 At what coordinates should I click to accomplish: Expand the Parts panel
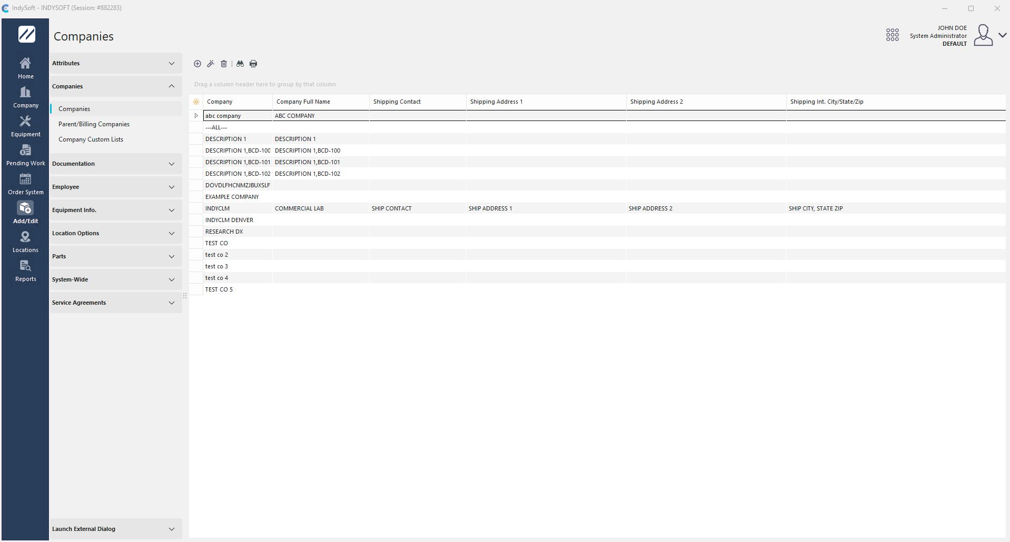(116, 256)
